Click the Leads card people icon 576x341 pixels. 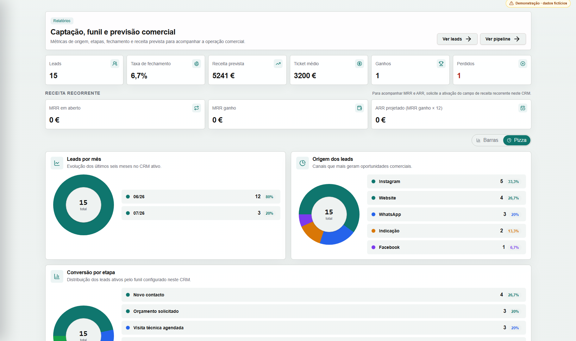click(x=115, y=64)
